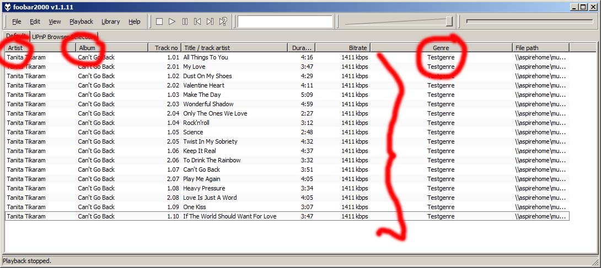Screen dimensions: 601x268
Task: Open the Playback menu
Action: coord(81,21)
